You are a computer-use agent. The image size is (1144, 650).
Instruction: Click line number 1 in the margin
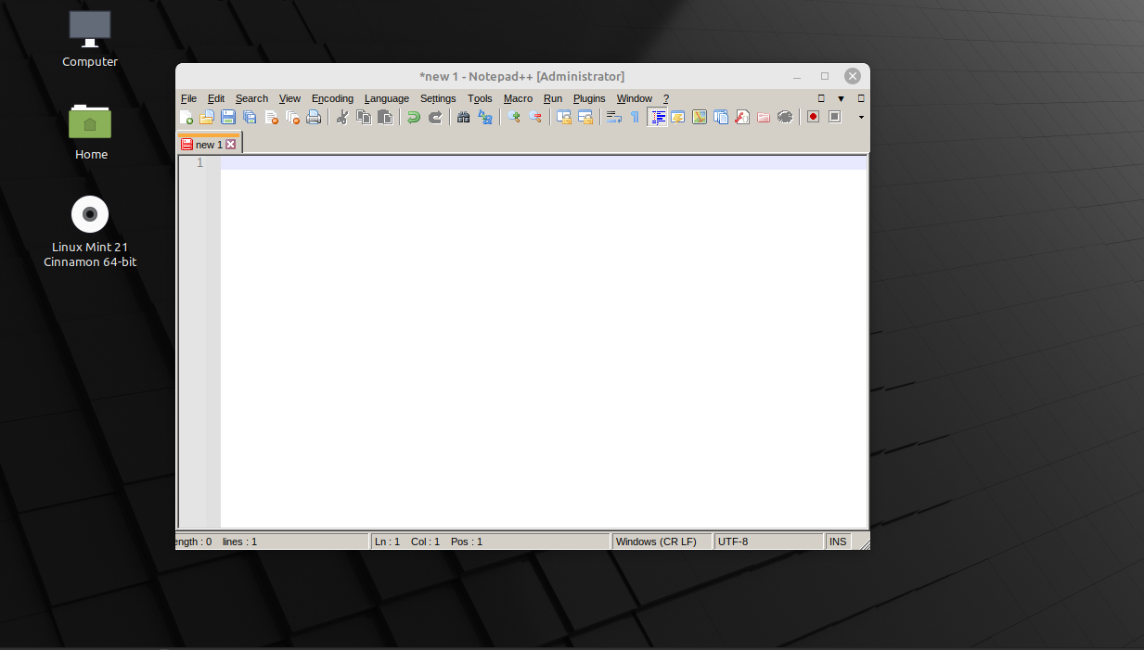[x=199, y=163]
